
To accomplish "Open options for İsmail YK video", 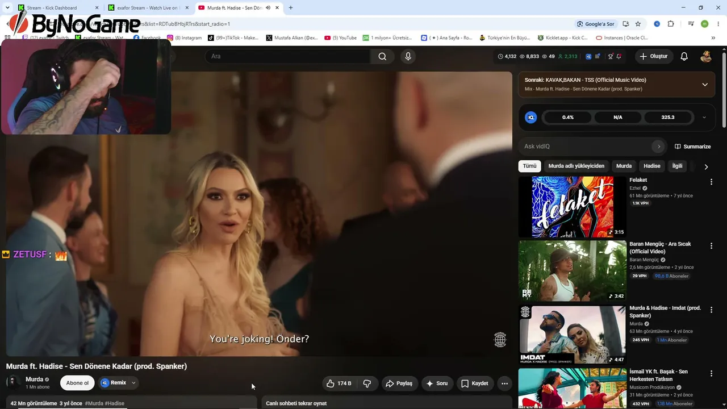I will 711,374.
